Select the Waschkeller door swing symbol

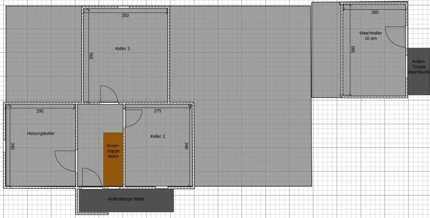396,38
